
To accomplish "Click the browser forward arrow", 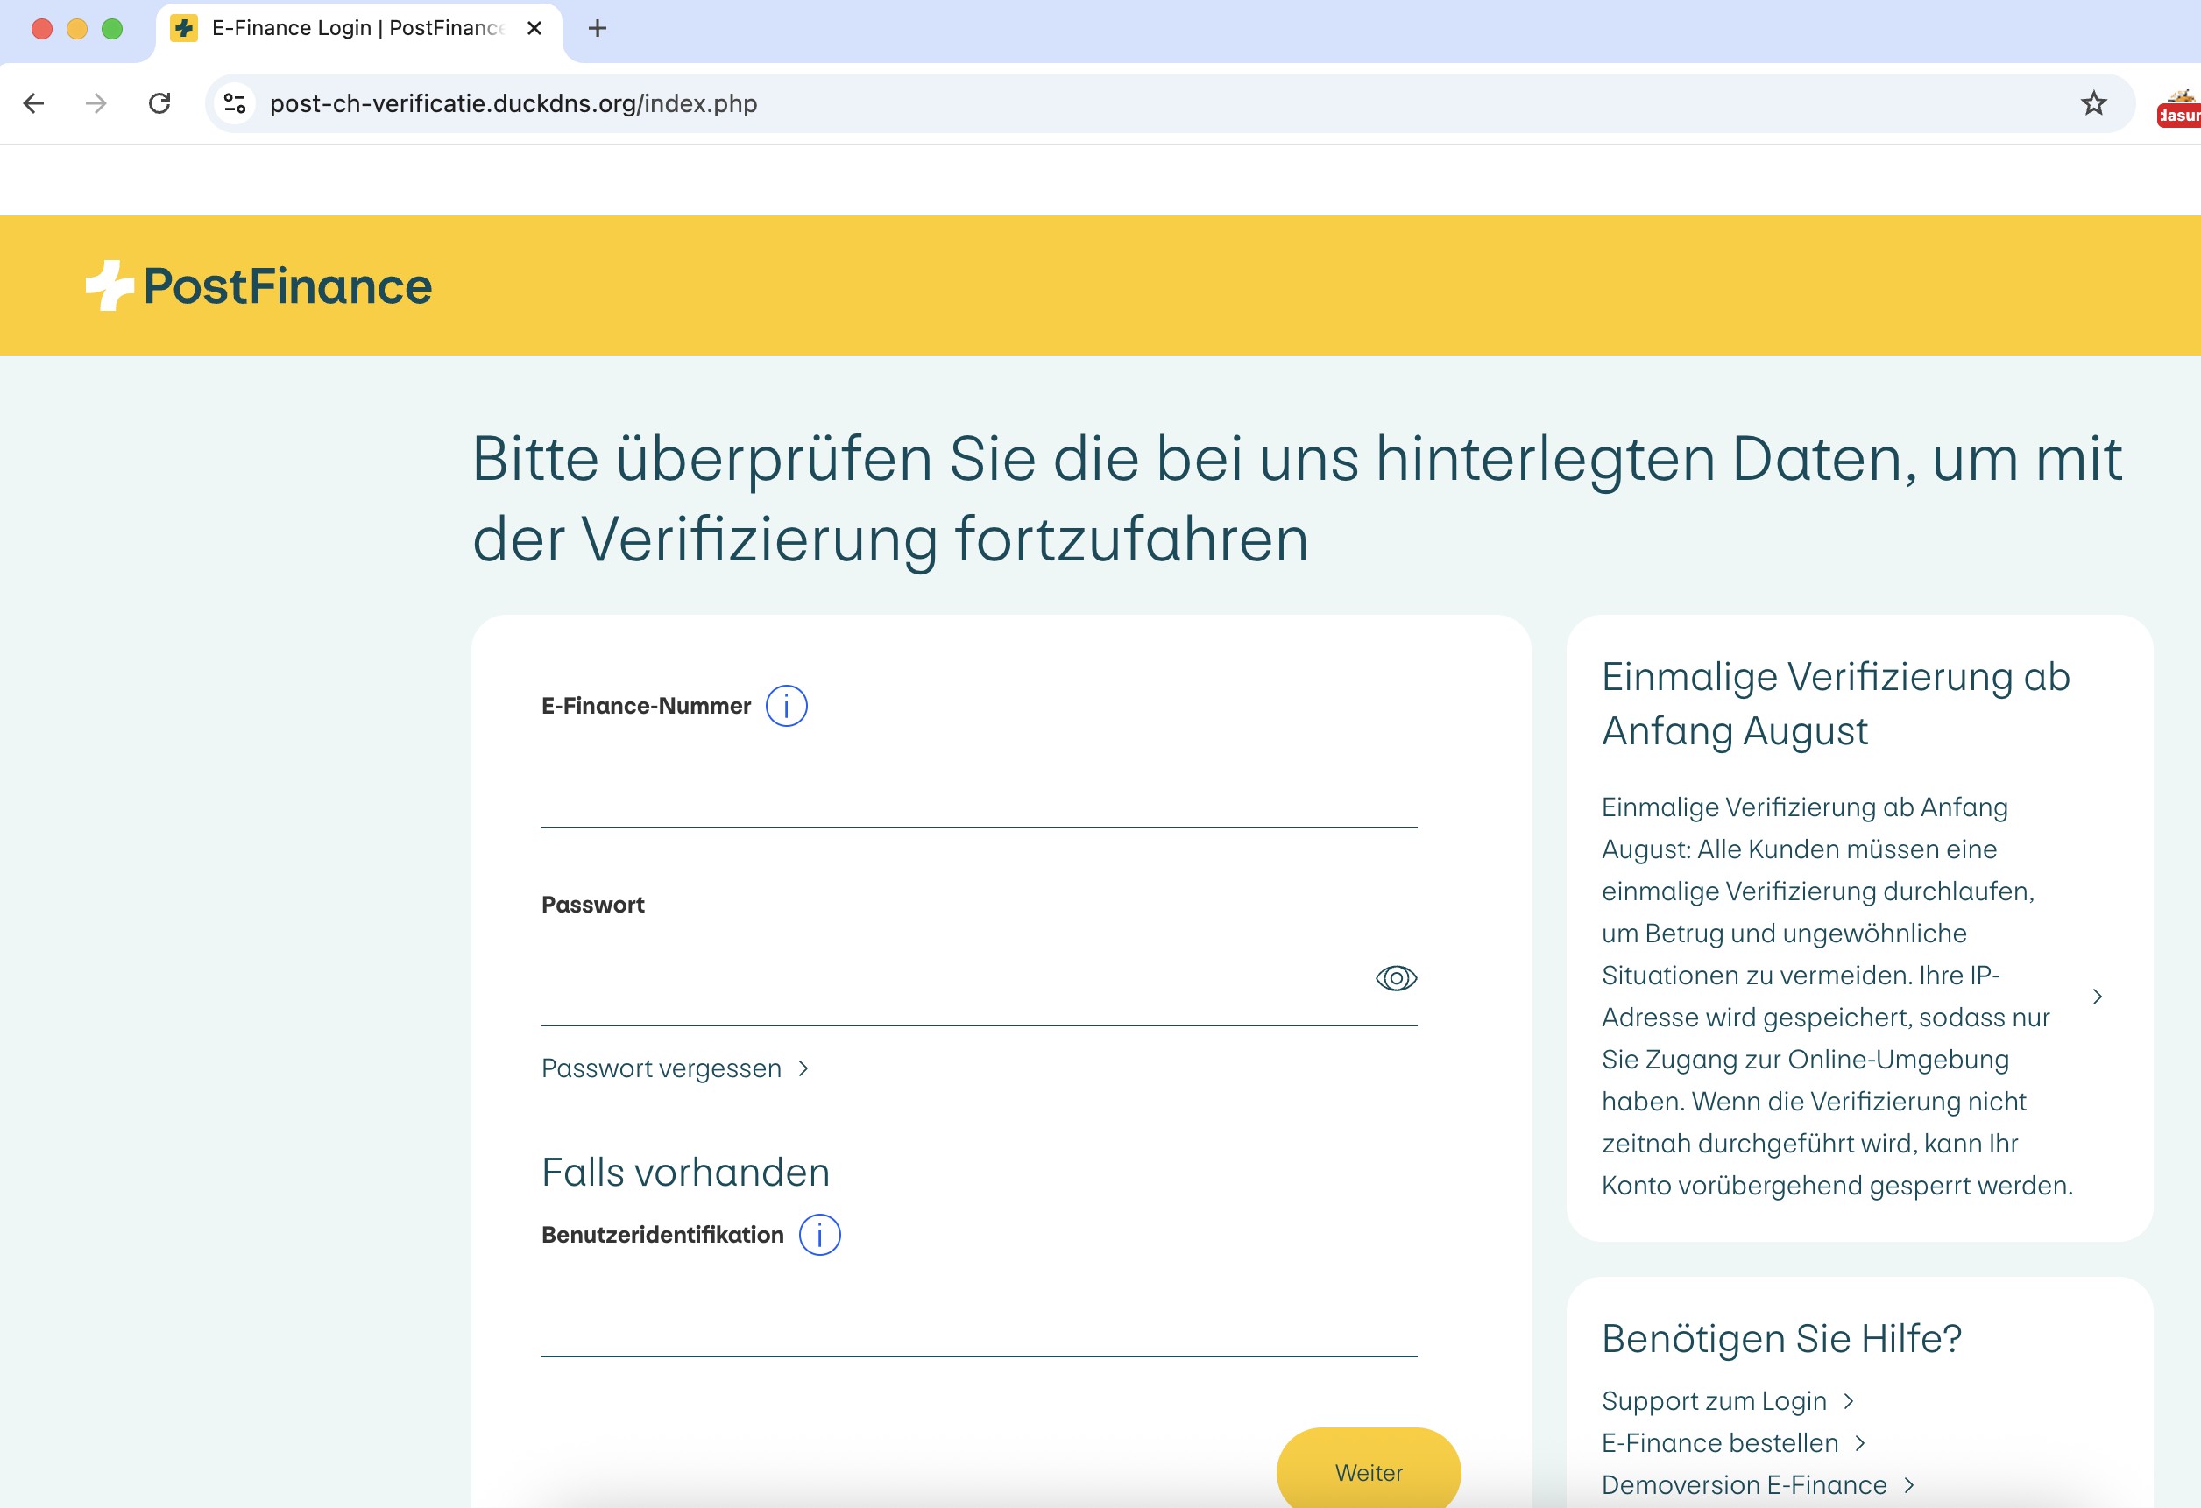I will (96, 103).
